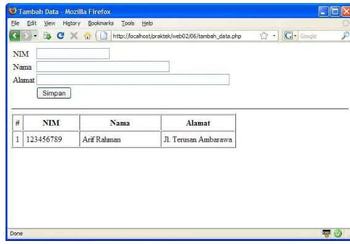Reload the page with the blue Reload icon
Viewport: 350px width, 244px height.
[x=60, y=36]
